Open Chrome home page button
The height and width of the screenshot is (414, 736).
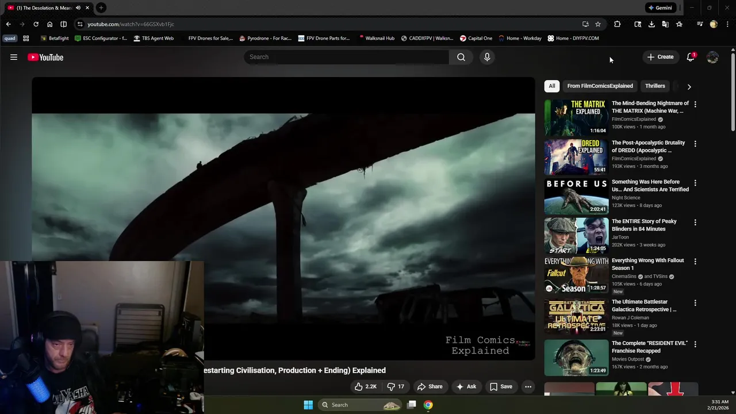(50, 24)
